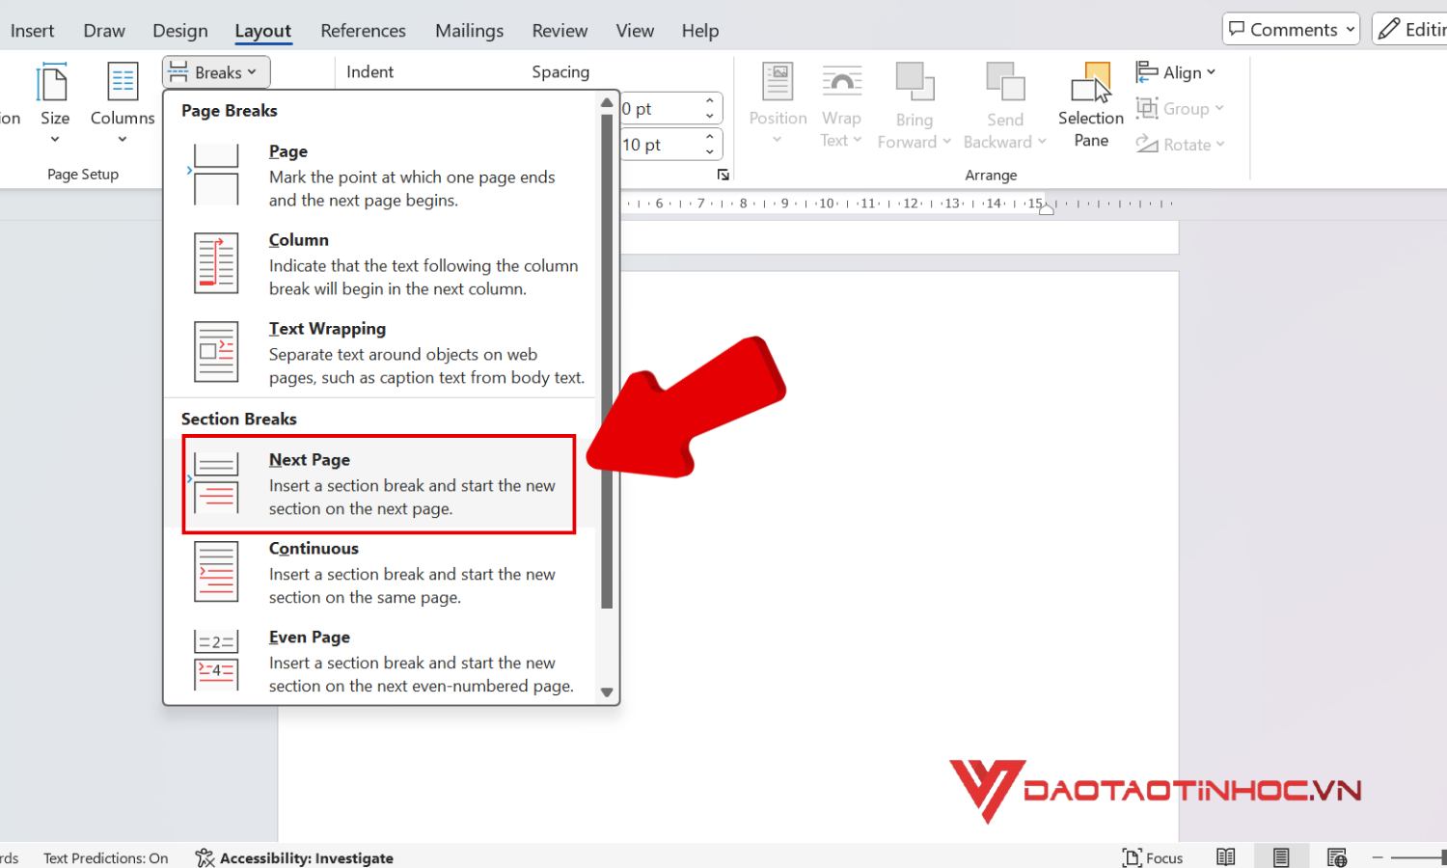
Task: Choose Continuous section break
Action: [379, 572]
